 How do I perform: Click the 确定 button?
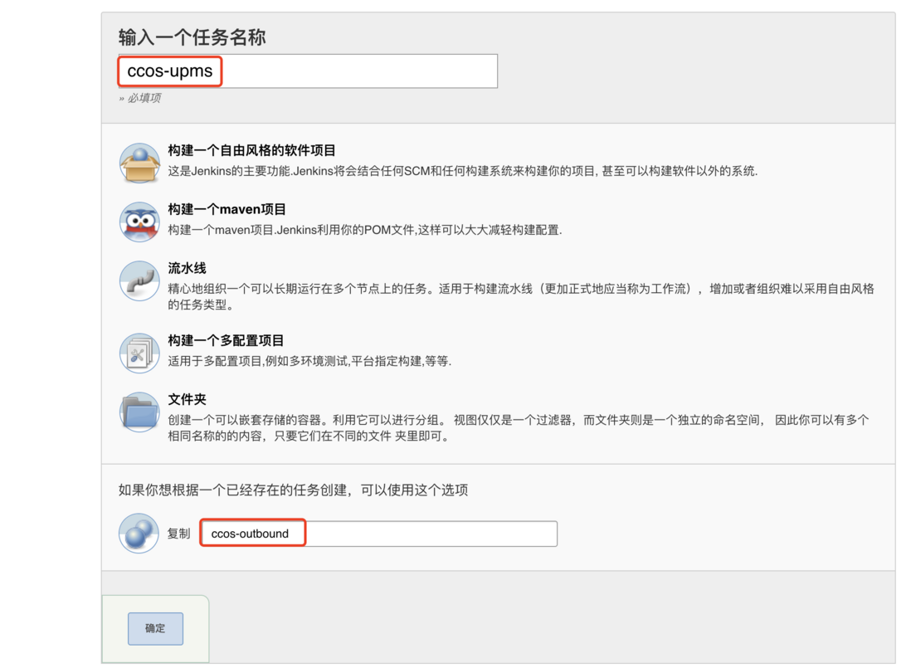pos(155,628)
